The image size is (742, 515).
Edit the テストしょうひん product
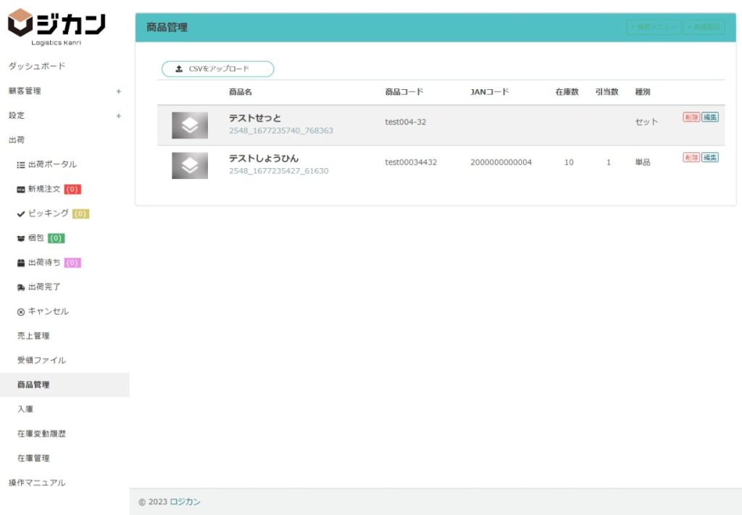pyautogui.click(x=710, y=158)
